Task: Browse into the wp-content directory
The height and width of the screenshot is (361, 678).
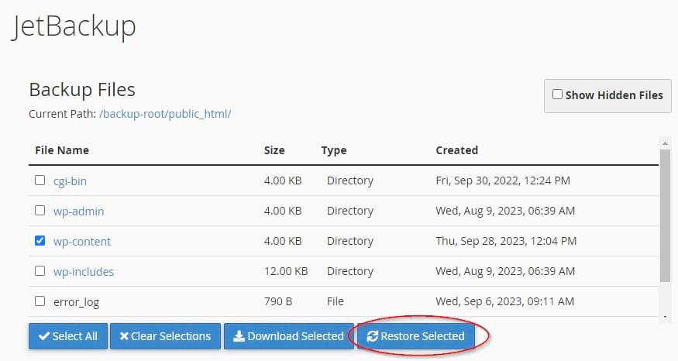Action: tap(82, 241)
